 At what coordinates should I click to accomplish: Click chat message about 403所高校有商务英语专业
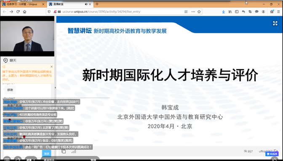point(30,115)
